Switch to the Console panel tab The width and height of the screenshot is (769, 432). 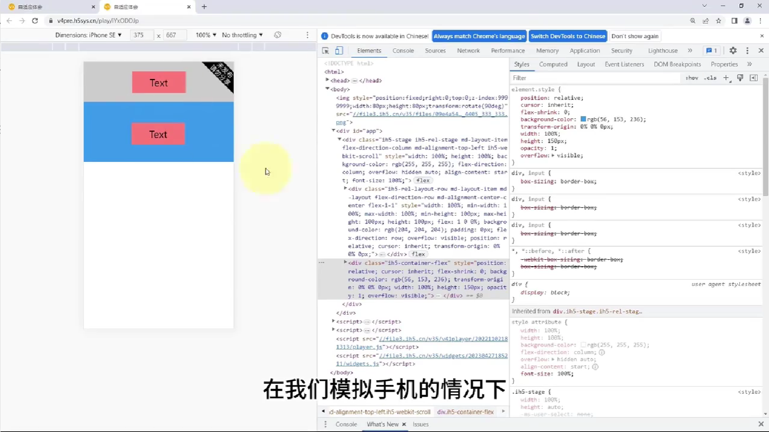(x=403, y=51)
